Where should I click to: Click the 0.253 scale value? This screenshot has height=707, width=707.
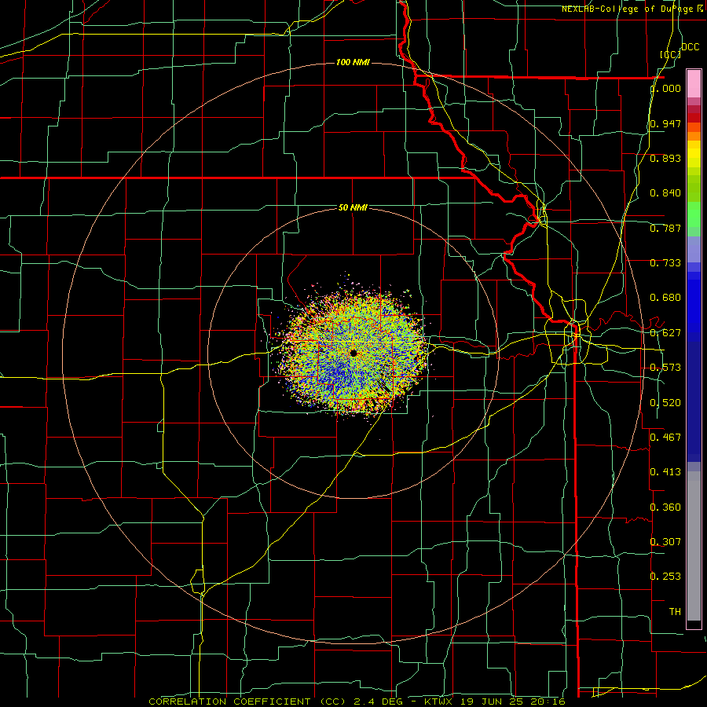click(x=665, y=577)
